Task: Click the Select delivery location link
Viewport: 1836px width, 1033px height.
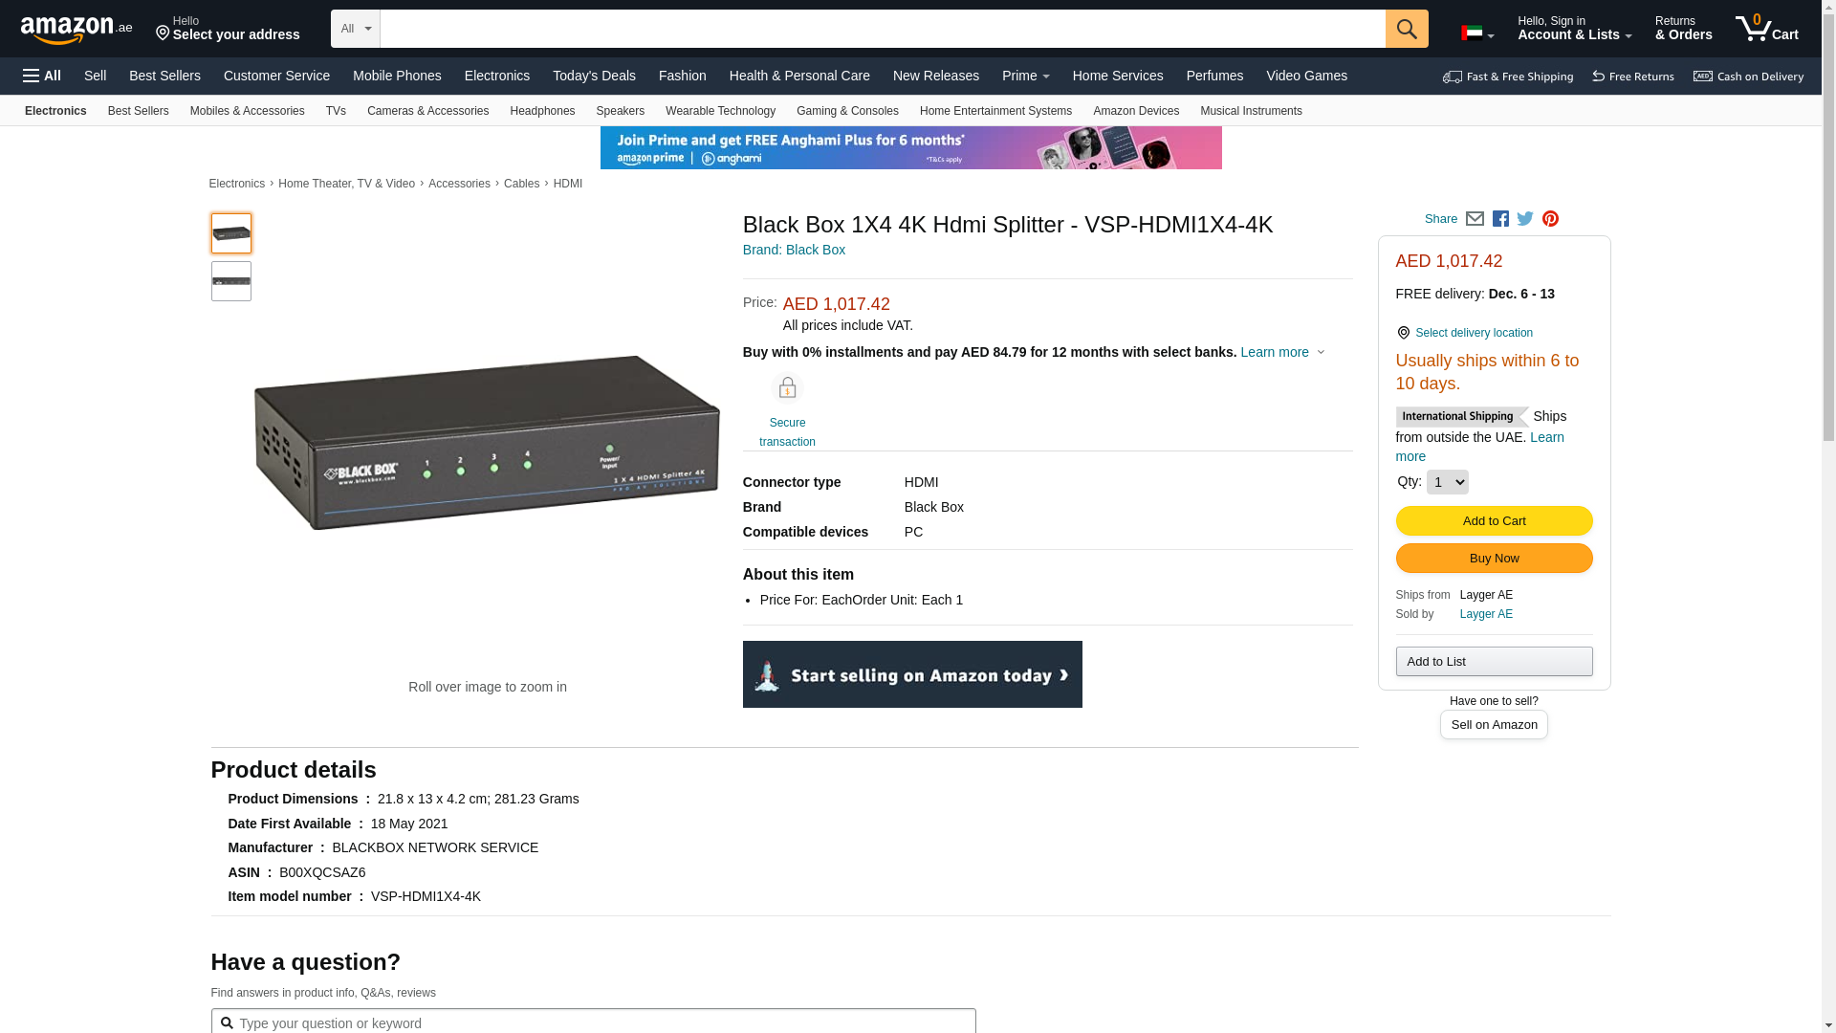Action: click(x=1474, y=333)
